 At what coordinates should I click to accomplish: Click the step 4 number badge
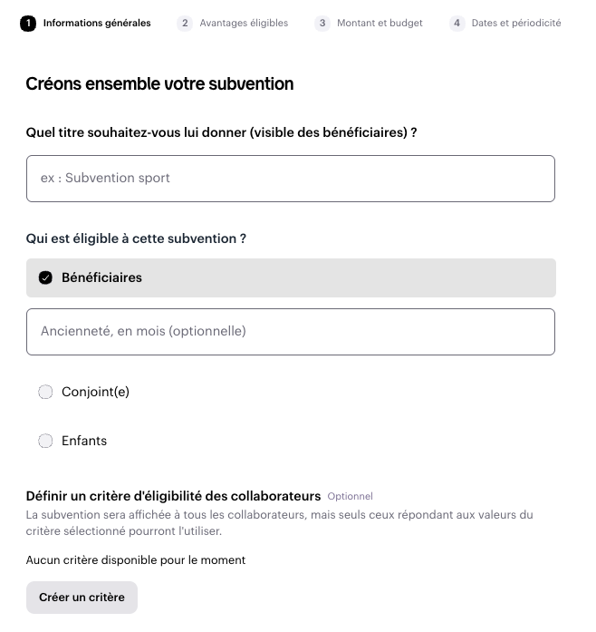(x=457, y=24)
